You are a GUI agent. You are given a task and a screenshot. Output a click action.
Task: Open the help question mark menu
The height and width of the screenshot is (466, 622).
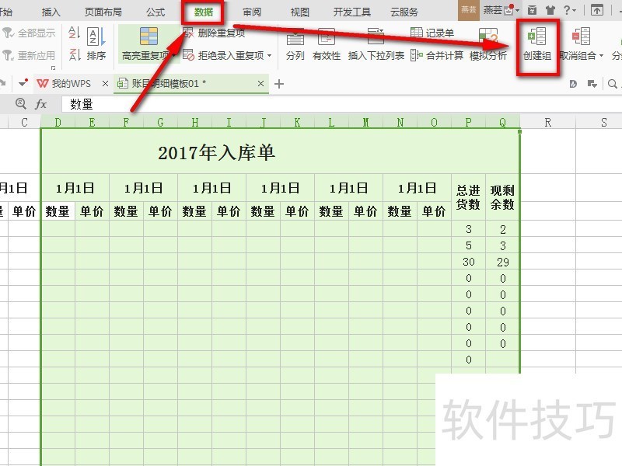coord(569,10)
